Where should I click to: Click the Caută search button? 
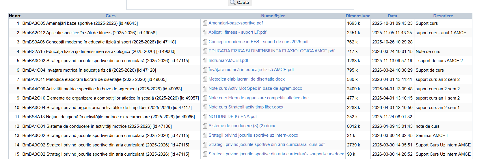[240, 3]
